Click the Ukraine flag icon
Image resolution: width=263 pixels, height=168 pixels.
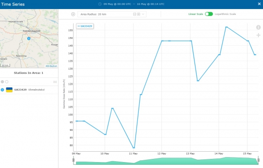pyautogui.click(x=9, y=90)
